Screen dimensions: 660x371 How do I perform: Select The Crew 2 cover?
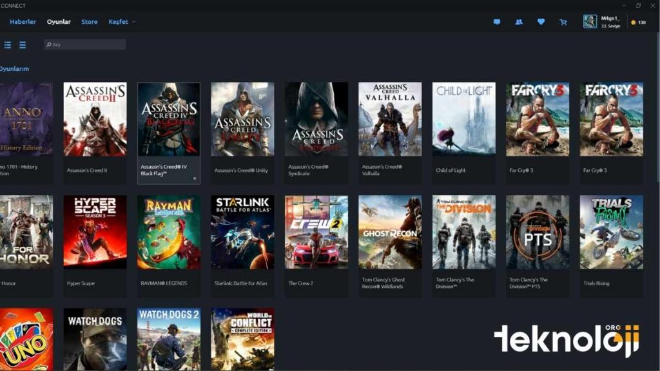tap(316, 232)
